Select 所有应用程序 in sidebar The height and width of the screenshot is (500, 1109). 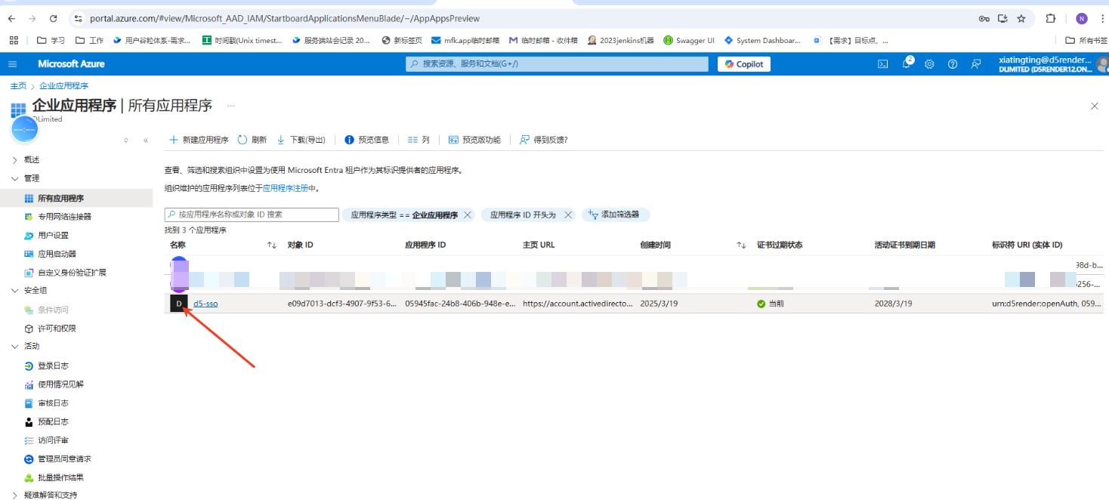pyautogui.click(x=76, y=198)
